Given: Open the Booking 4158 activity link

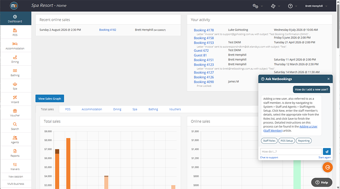Looking at the screenshot, I should click(204, 38).
